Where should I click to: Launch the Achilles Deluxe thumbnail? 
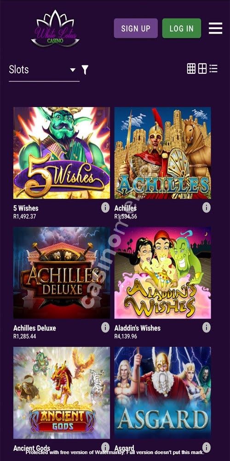click(x=62, y=273)
